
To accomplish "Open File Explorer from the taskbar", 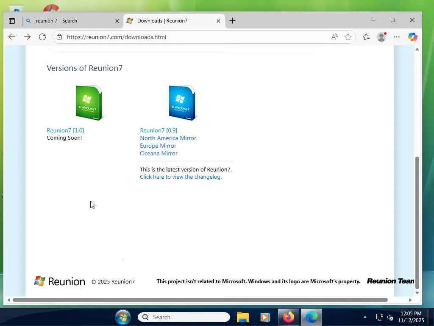I will coord(243,317).
